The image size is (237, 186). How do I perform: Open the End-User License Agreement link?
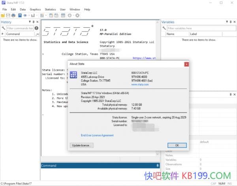coord(97,135)
